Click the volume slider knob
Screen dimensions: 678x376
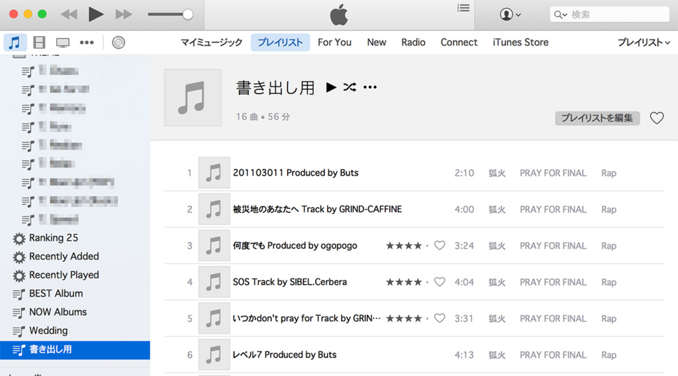click(187, 15)
